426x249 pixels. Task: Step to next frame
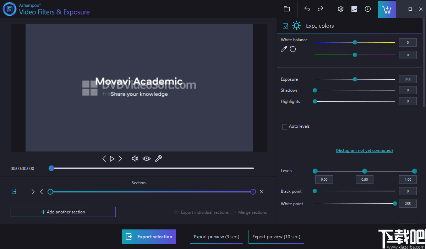pos(120,159)
